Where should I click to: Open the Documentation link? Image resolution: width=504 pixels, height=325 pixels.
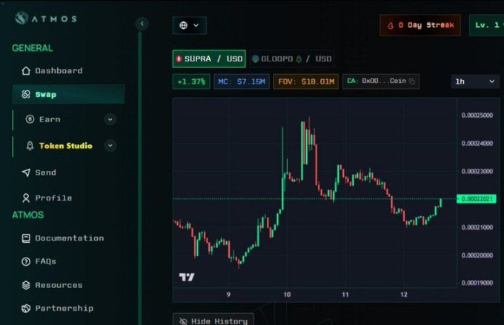click(x=70, y=238)
